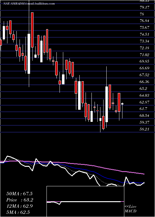Click the 76.84 price level label
Viewport: 155px width, 217px height.
(x=144, y=21)
